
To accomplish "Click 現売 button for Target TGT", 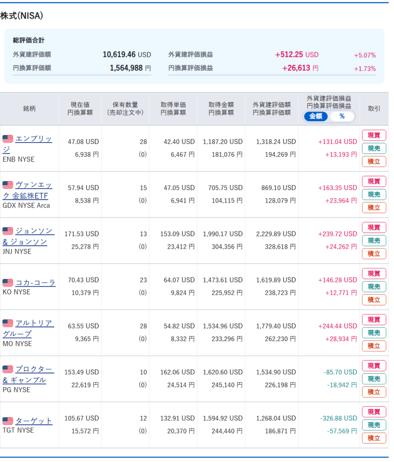I will click(374, 425).
